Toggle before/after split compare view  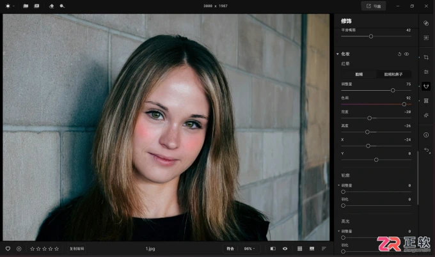273,249
